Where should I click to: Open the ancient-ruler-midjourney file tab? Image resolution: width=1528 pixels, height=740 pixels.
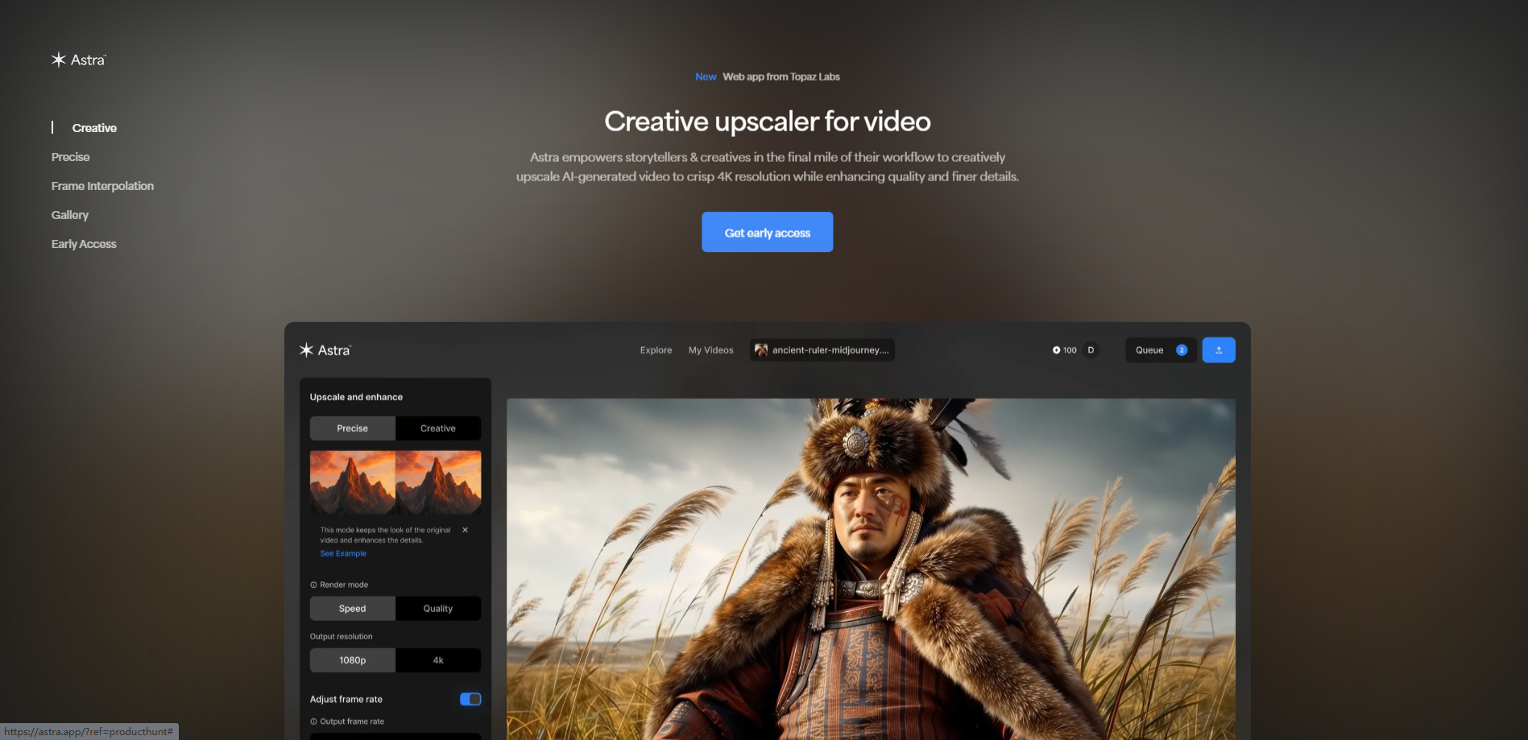click(822, 350)
